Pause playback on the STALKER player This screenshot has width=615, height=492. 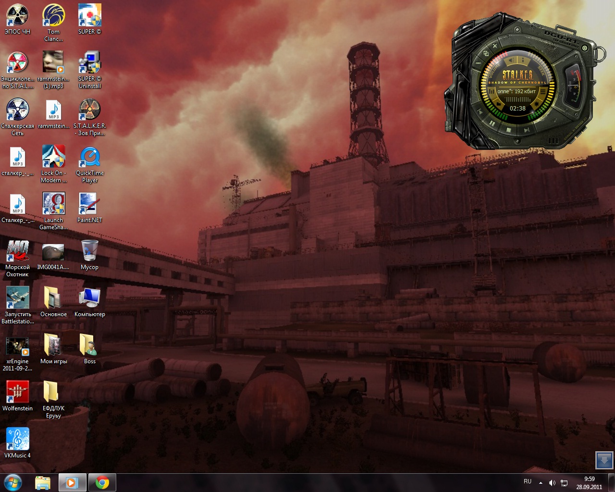coord(492,123)
